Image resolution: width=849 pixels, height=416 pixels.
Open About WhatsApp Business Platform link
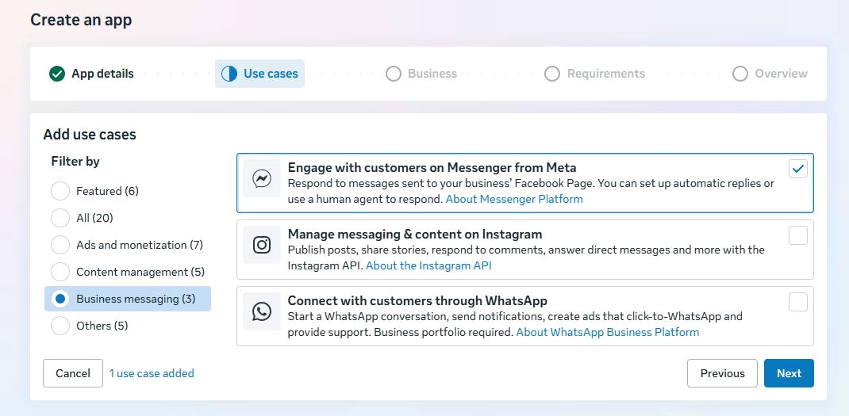tap(608, 332)
